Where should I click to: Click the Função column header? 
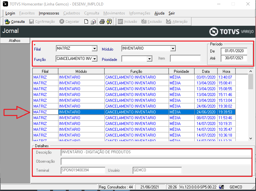(x=136, y=72)
